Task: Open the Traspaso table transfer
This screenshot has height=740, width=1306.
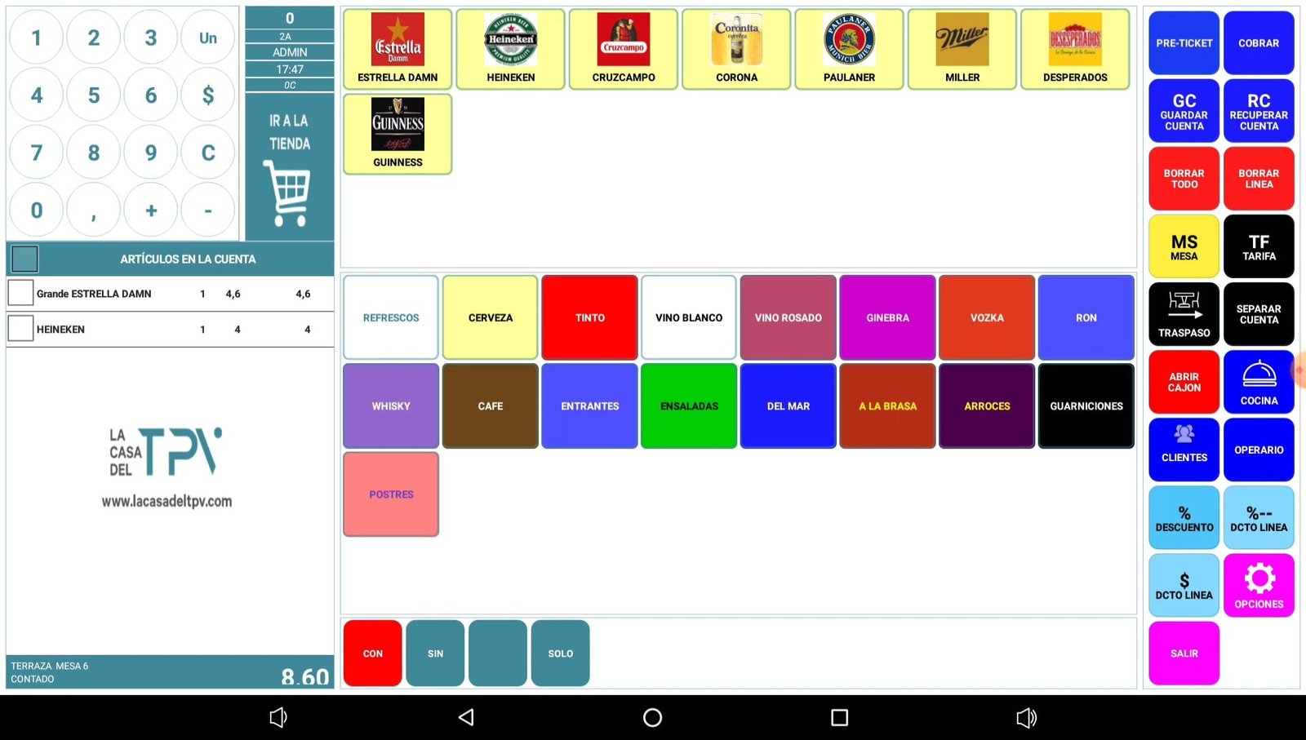Action: [1184, 314]
